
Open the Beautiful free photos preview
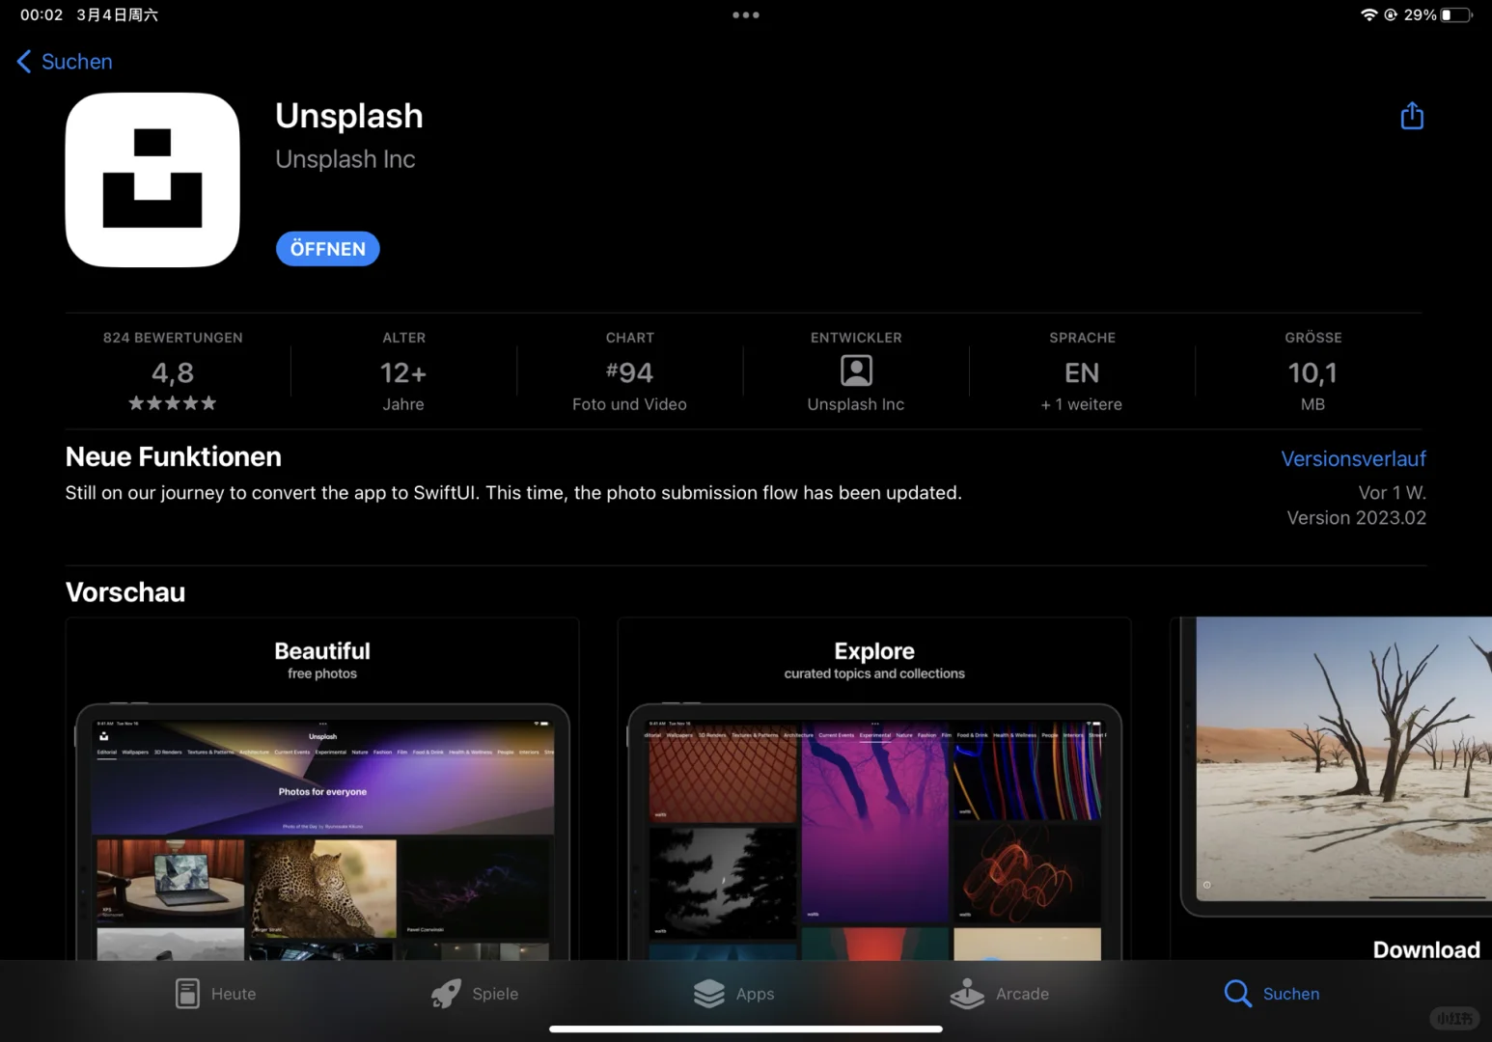pos(322,788)
